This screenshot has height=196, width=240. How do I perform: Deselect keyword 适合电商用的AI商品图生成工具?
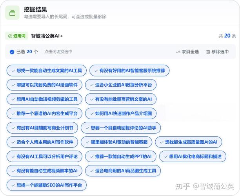point(123,171)
